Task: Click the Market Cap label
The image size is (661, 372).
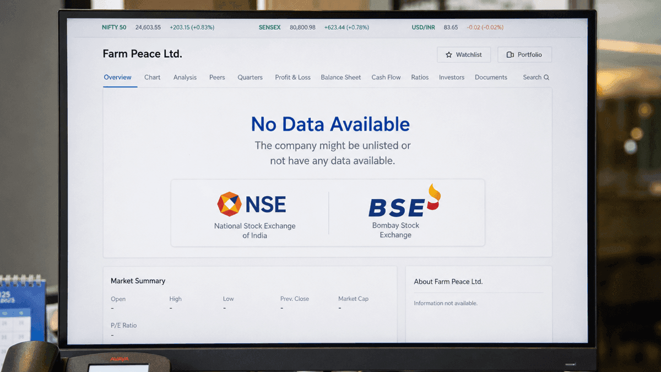Action: tap(353, 299)
